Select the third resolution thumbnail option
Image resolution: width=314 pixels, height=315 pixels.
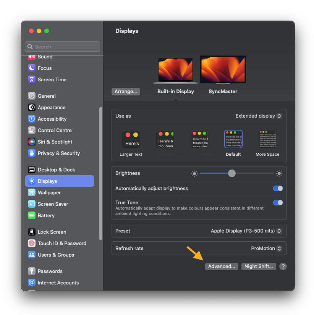pyautogui.click(x=199, y=139)
